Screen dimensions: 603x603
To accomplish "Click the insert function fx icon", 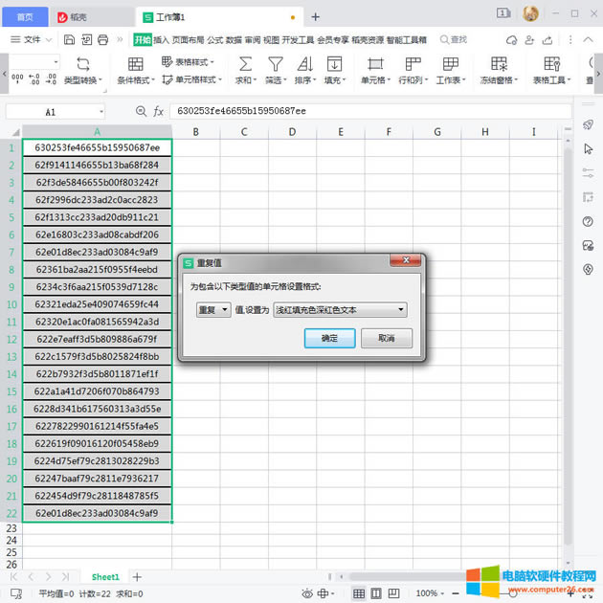I will point(158,112).
